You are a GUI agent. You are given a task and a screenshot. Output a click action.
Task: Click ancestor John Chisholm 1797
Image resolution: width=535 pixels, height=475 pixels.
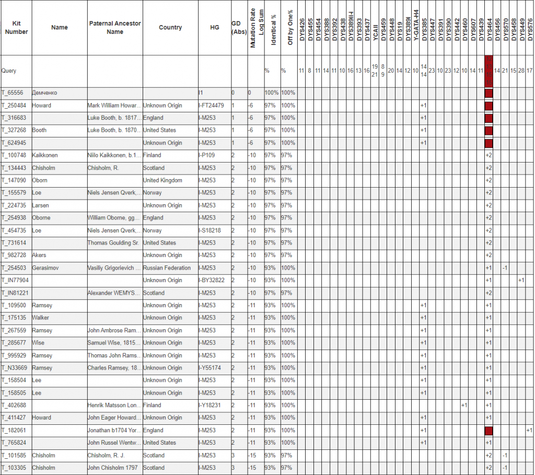point(112,468)
